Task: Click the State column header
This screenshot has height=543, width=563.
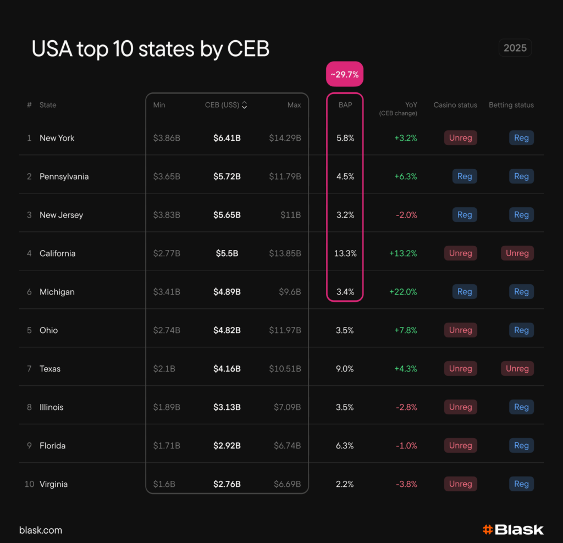Action: pos(48,105)
